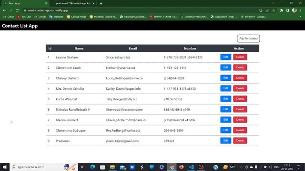Click the Add To Contact button
This screenshot has width=305, height=171.
point(248,38)
